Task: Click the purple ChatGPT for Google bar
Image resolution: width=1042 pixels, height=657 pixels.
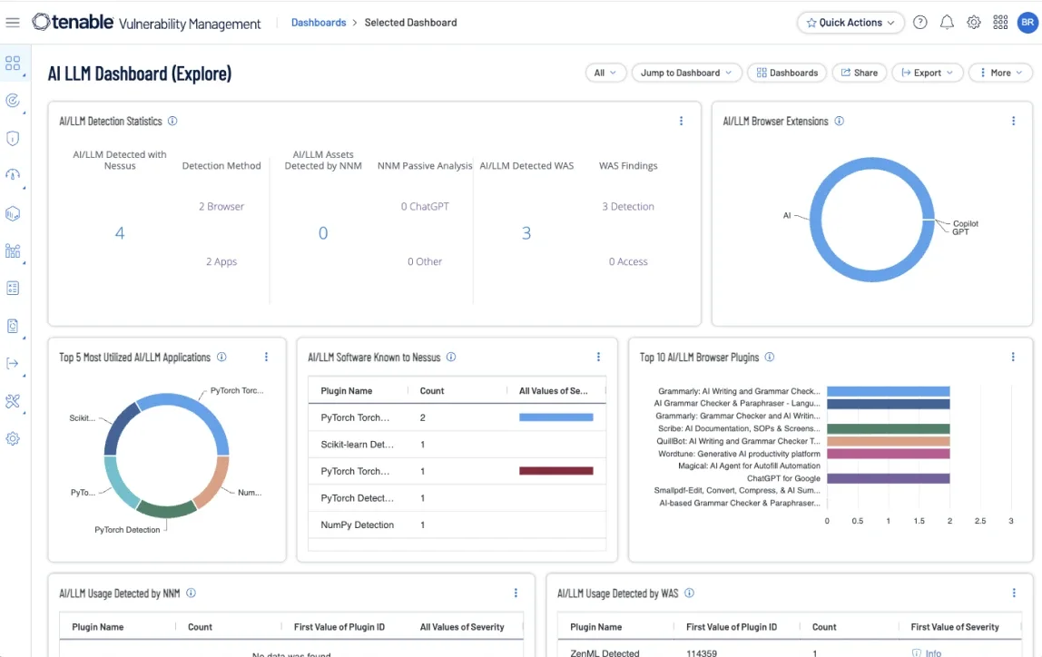Action: [x=889, y=478]
